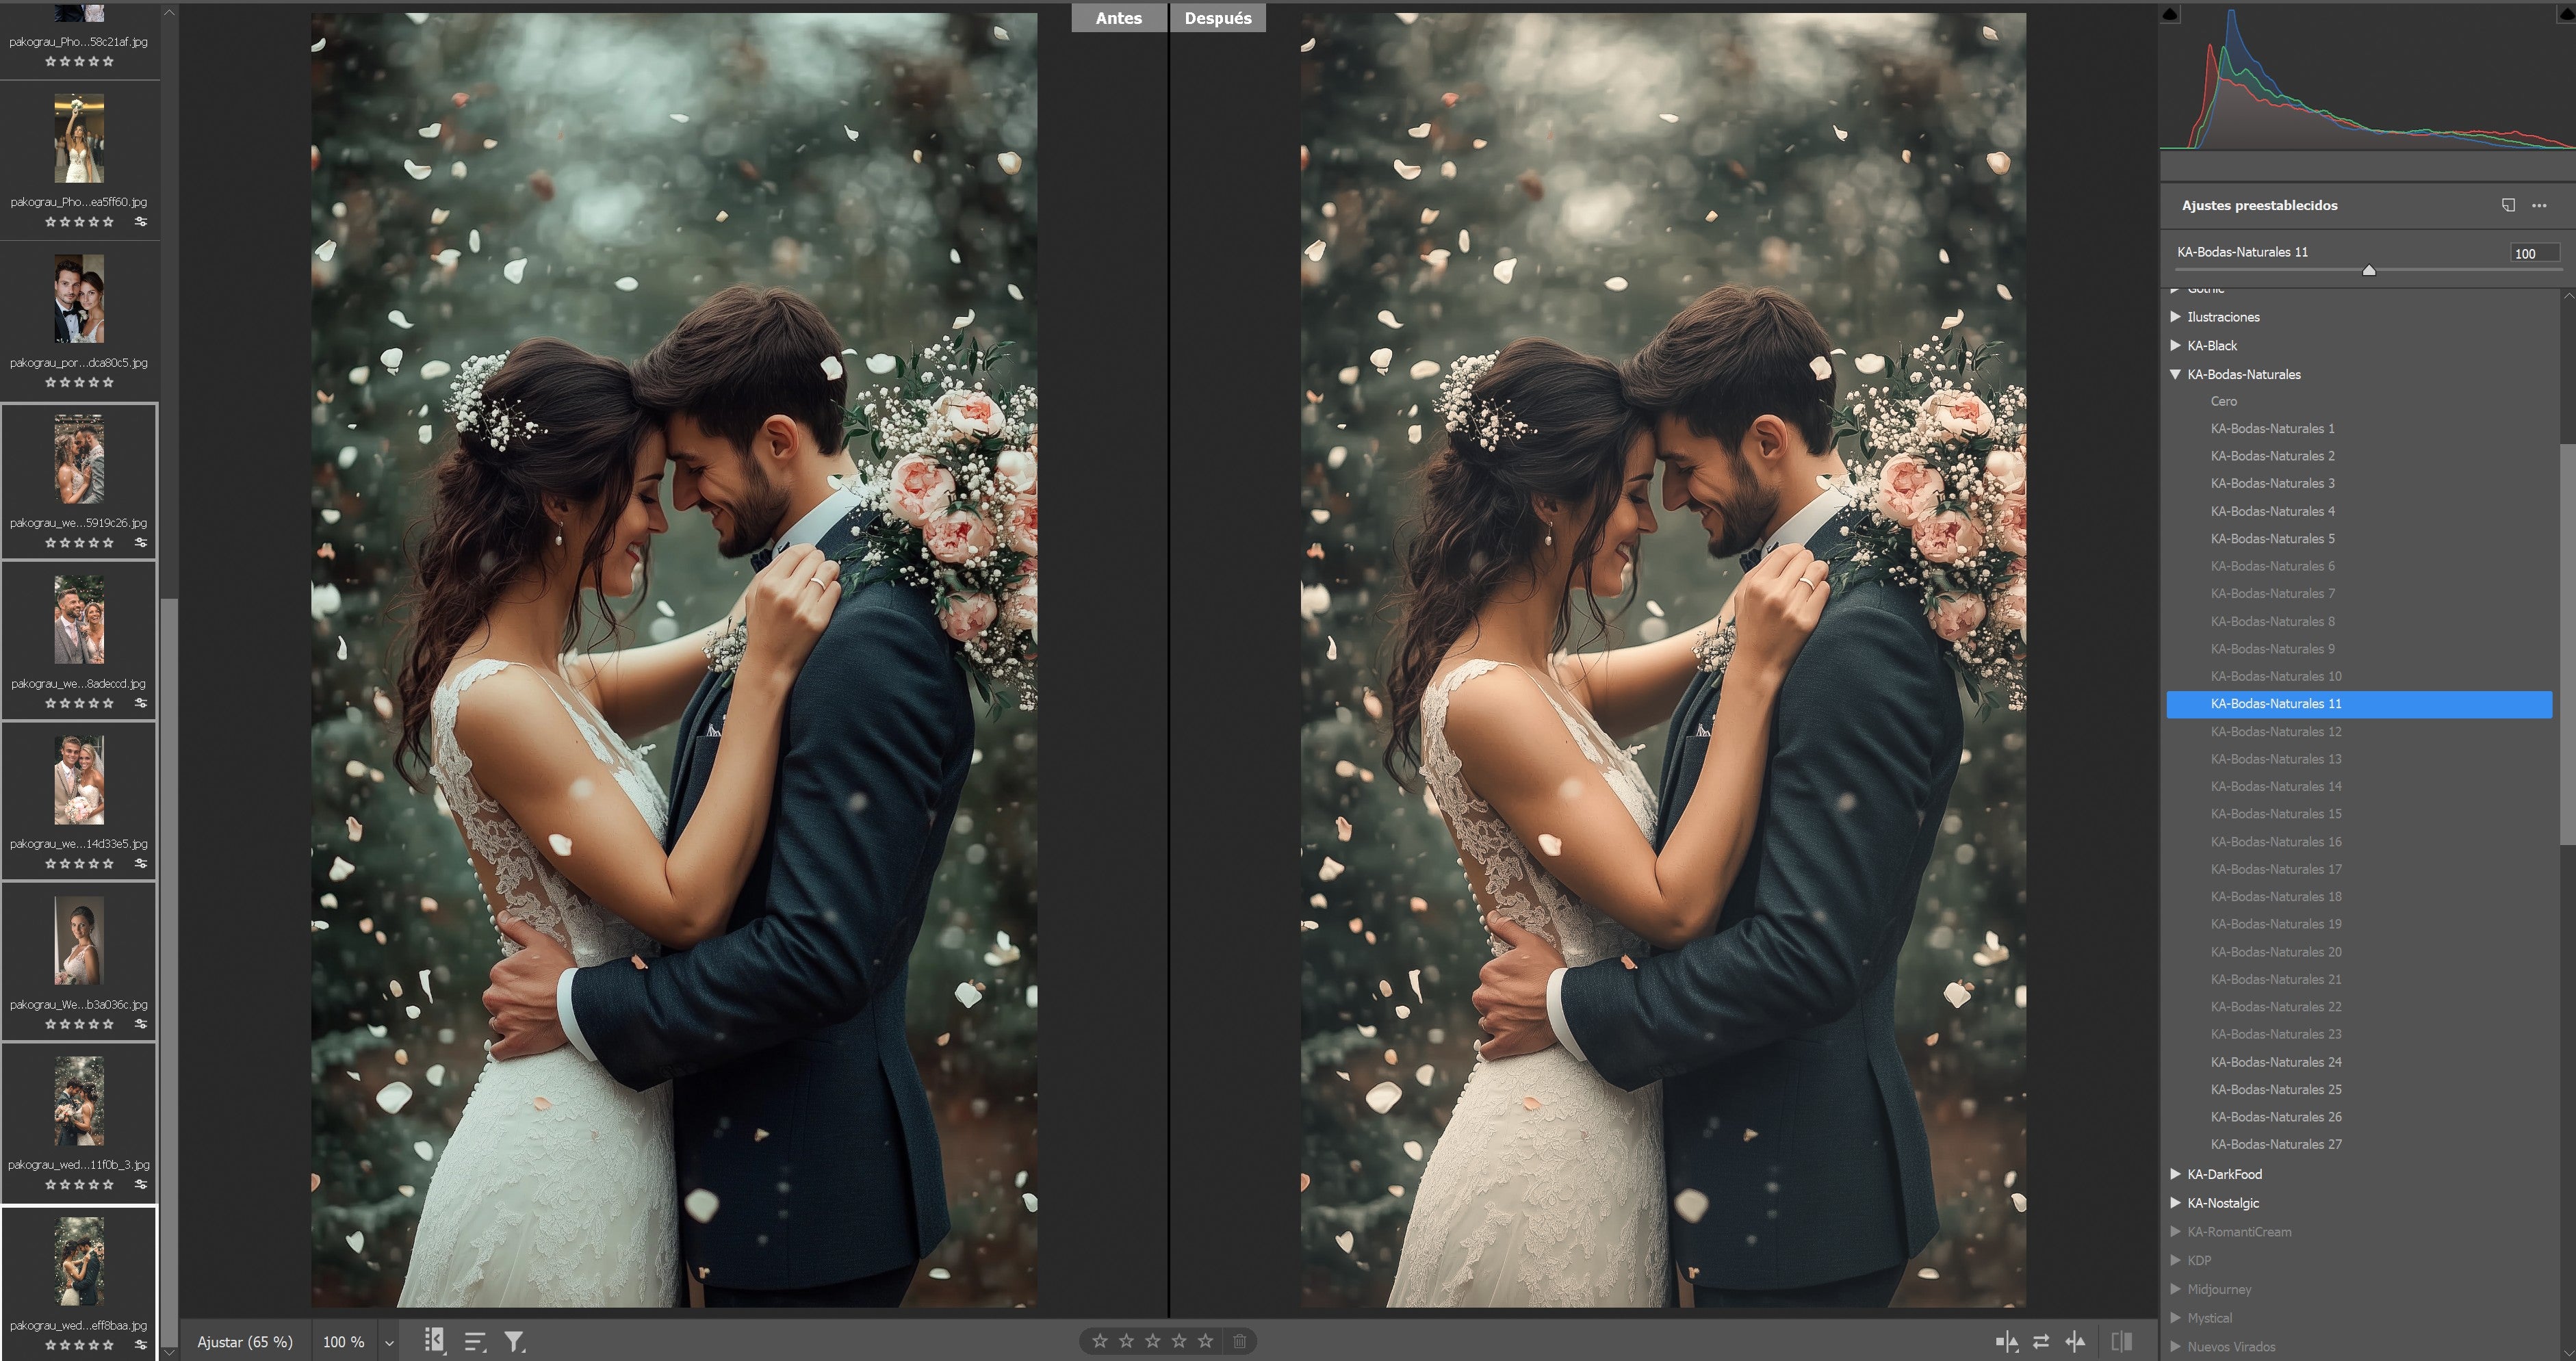Click the create new preset icon

point(2508,205)
